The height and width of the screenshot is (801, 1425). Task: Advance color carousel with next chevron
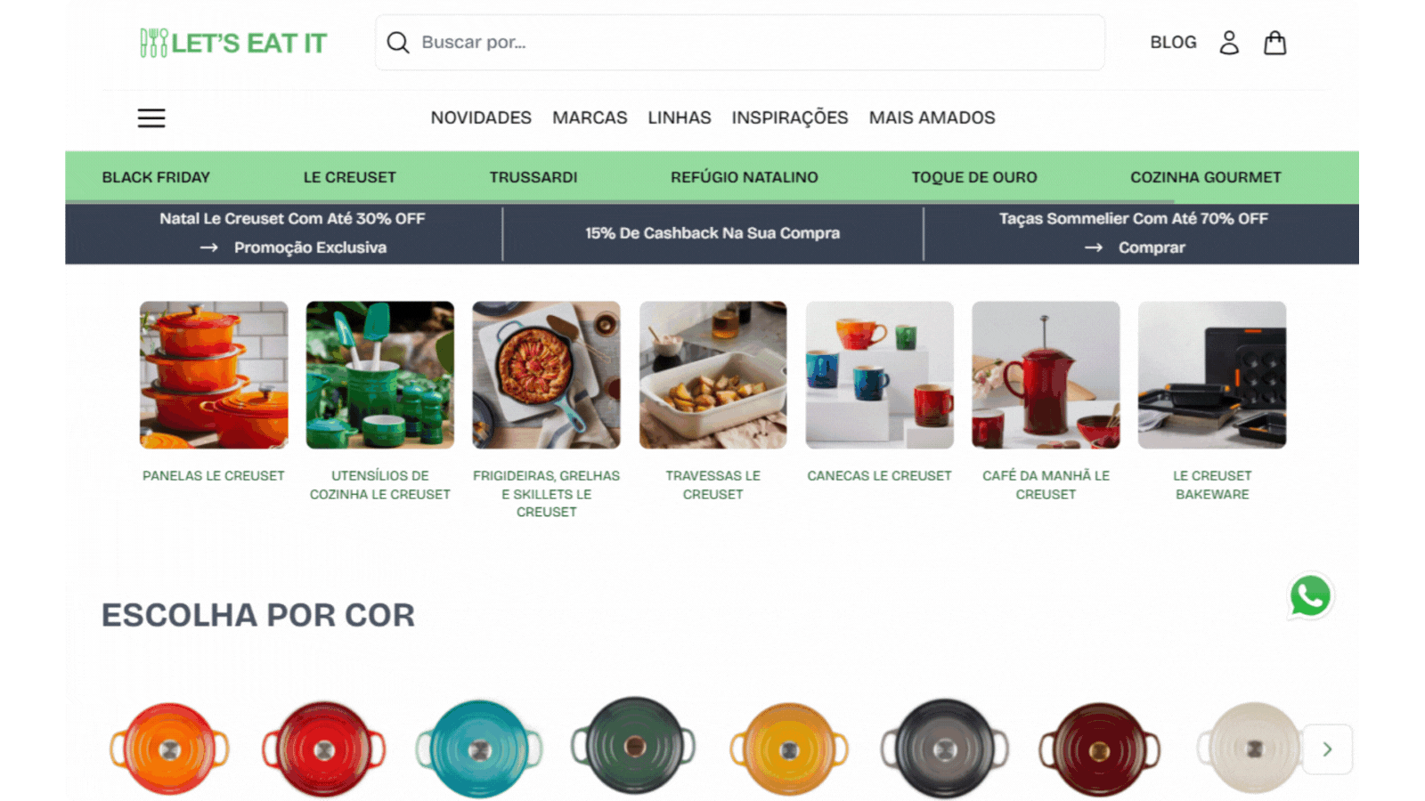click(x=1327, y=749)
